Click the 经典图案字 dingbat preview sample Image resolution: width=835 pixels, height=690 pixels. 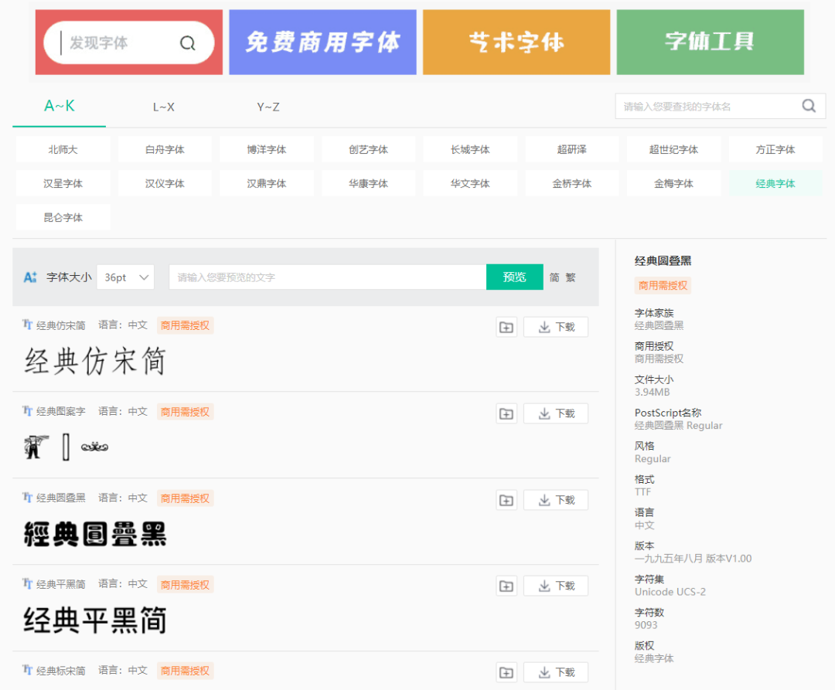click(66, 447)
